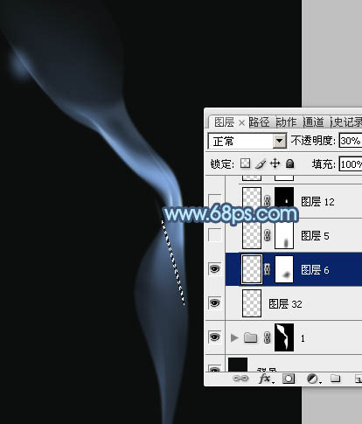Click mask link icon on group 1
The width and height of the screenshot is (362, 424).
point(268,337)
